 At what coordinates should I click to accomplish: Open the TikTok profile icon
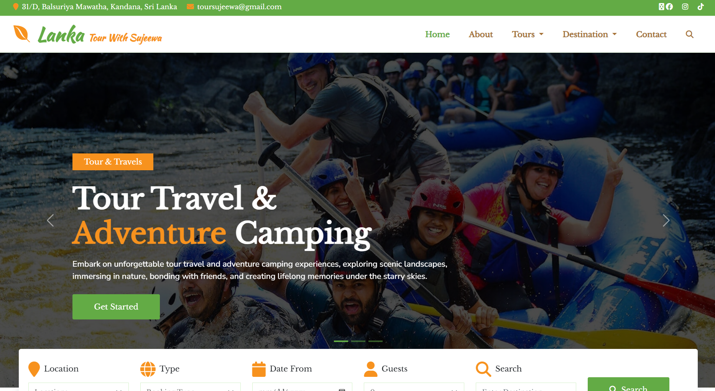coord(700,7)
